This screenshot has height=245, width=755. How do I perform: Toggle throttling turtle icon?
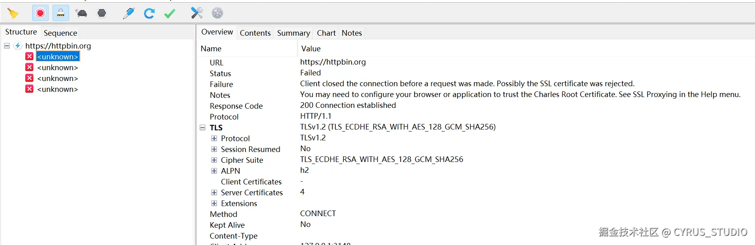pos(82,13)
